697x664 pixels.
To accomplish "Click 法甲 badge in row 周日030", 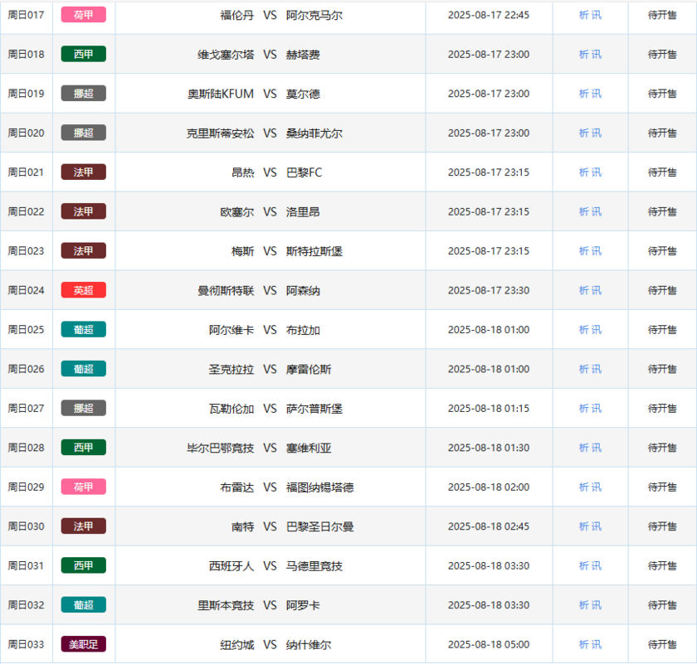I will tap(83, 526).
